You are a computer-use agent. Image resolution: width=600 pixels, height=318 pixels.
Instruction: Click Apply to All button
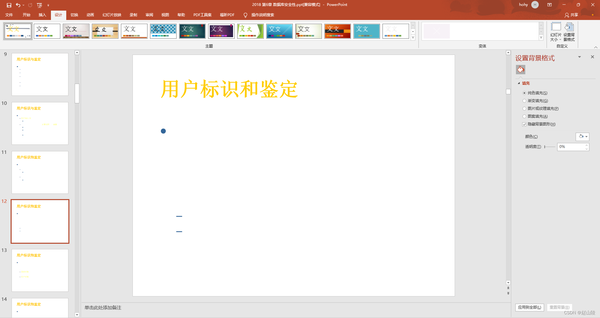tap(530, 307)
